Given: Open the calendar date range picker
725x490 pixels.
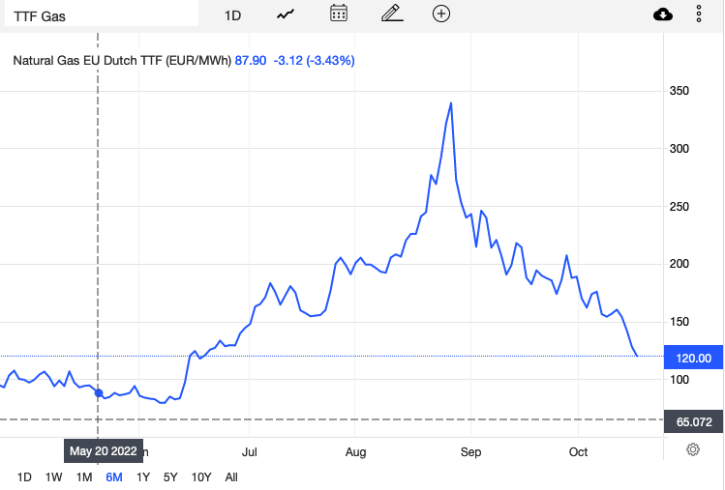Looking at the screenshot, I should point(339,14).
